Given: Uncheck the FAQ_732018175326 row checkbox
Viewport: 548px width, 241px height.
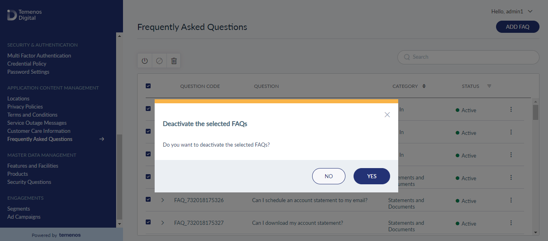Looking at the screenshot, I should point(148,199).
